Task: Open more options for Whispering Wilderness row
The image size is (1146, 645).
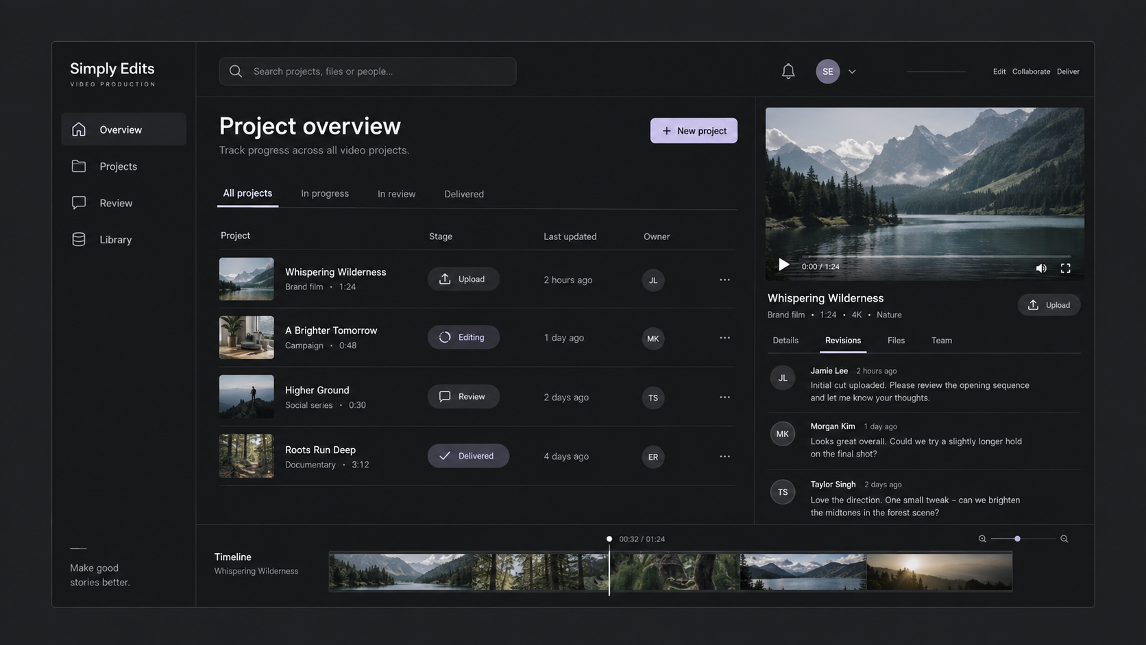Action: [724, 280]
